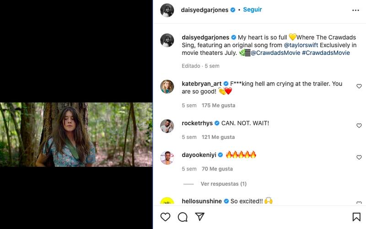This screenshot has height=229, width=366.
Task: Like katebryan_art's comment
Action: pos(359,86)
